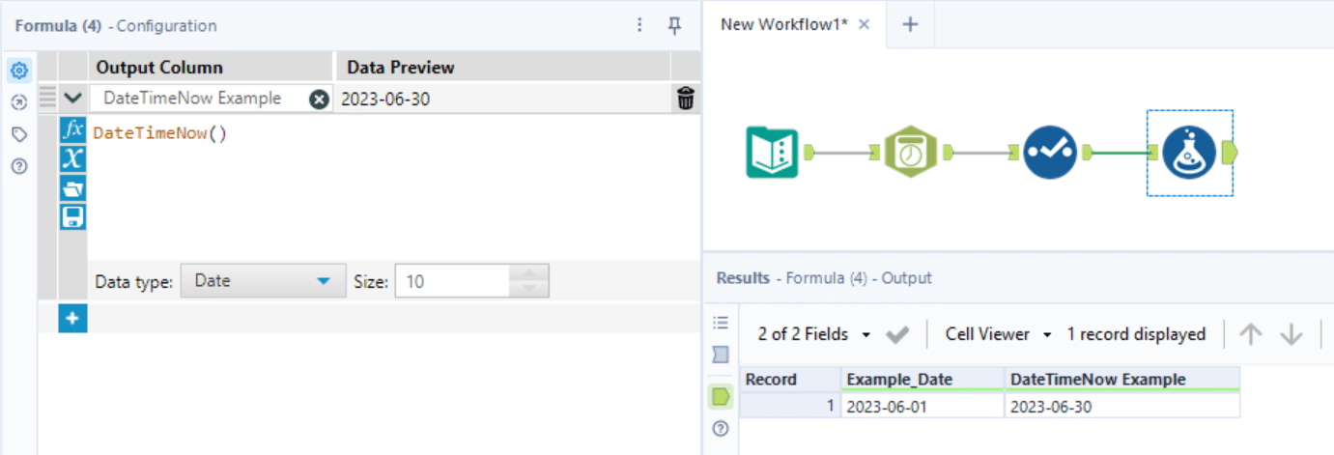Open saved expressions folder icon
The height and width of the screenshot is (455, 1334).
click(72, 187)
